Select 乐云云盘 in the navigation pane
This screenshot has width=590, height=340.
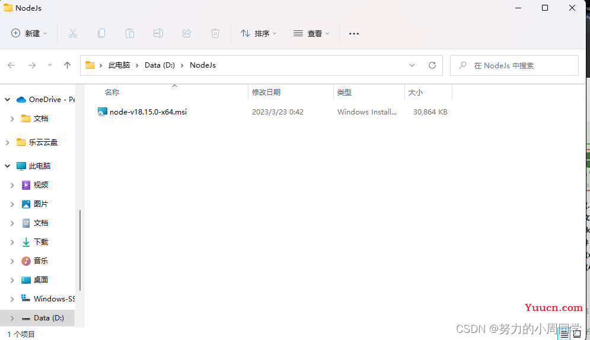click(43, 142)
